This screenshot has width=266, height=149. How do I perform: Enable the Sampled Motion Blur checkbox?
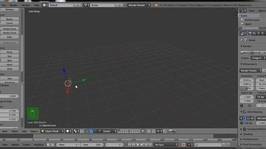(245, 129)
